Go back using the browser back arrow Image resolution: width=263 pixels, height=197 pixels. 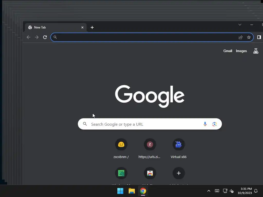(29, 37)
